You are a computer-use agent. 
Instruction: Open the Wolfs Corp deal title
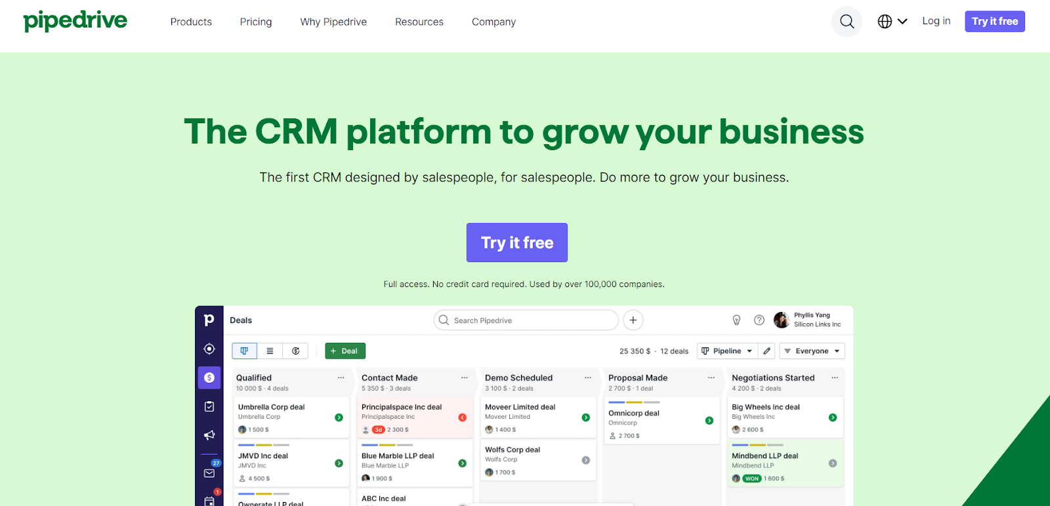coord(513,450)
